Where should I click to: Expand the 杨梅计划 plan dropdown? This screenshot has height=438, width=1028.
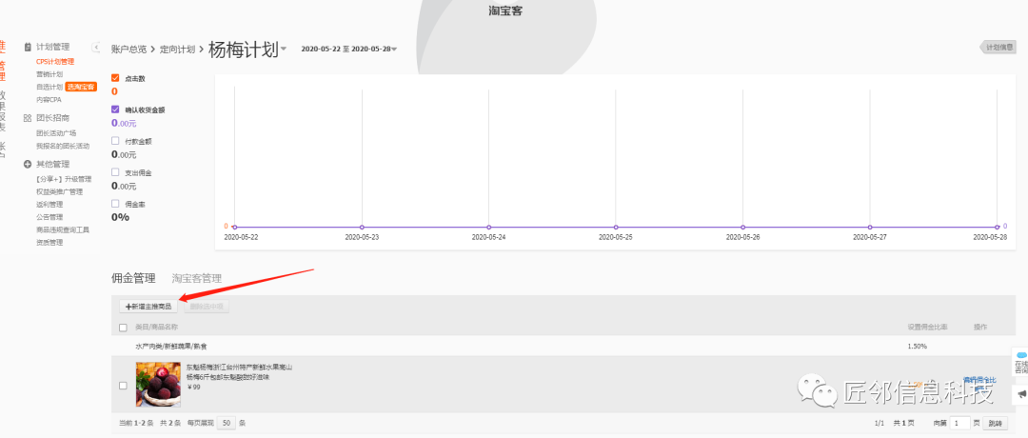[x=284, y=50]
